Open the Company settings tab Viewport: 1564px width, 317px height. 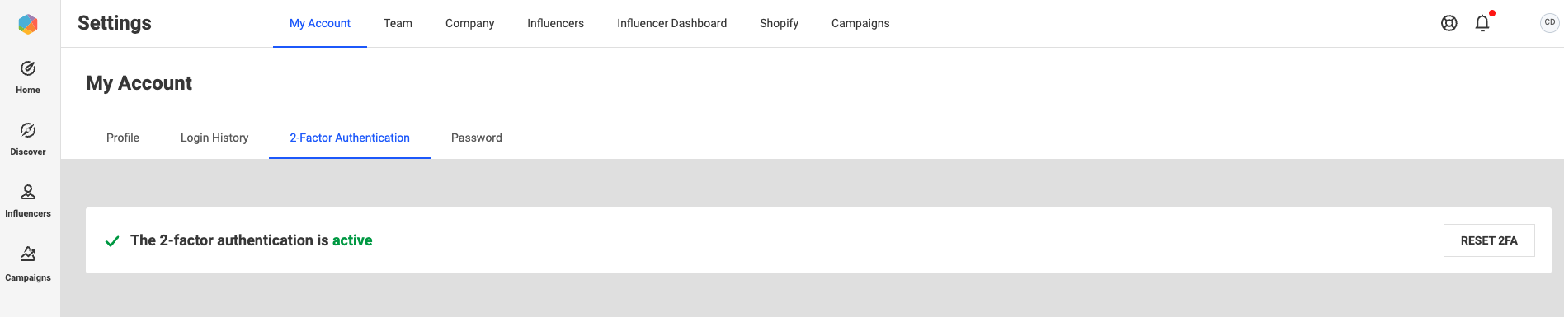coord(469,23)
